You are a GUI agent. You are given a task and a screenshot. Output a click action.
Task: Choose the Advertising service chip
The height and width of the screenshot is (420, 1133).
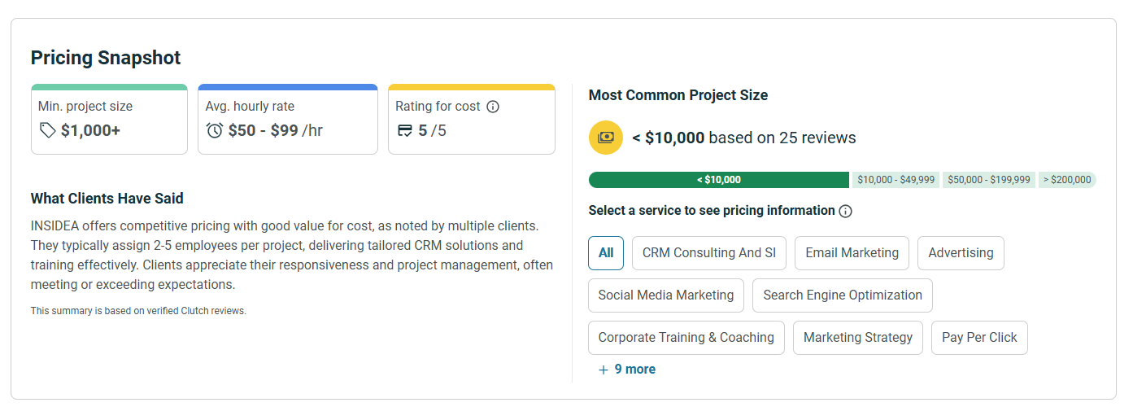tap(961, 253)
